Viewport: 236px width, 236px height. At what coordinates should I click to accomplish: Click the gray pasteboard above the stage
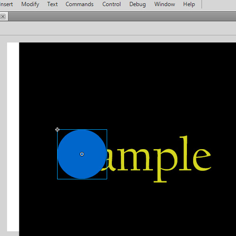(x=118, y=39)
